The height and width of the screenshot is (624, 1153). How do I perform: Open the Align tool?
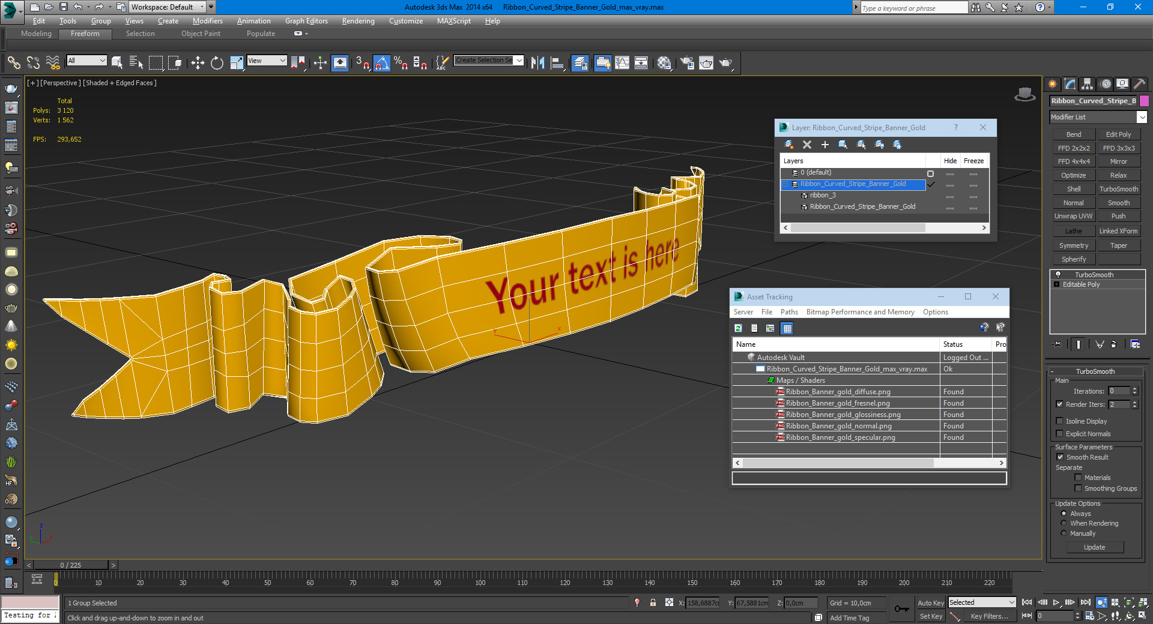(557, 63)
